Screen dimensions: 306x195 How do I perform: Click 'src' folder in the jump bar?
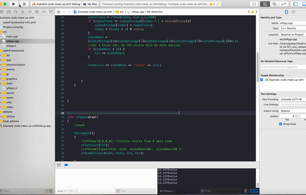tap(120, 12)
